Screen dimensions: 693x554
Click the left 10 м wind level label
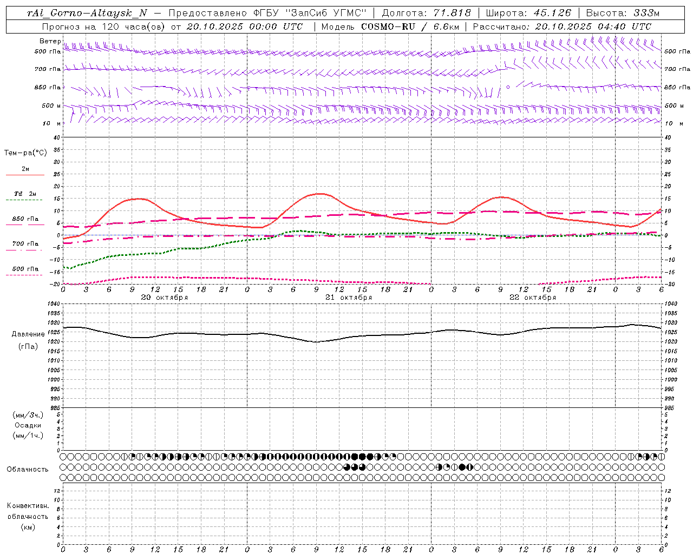[52, 123]
